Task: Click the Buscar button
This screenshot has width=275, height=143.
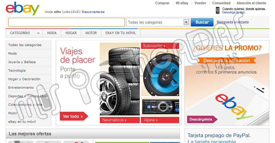Action: tap(202, 22)
